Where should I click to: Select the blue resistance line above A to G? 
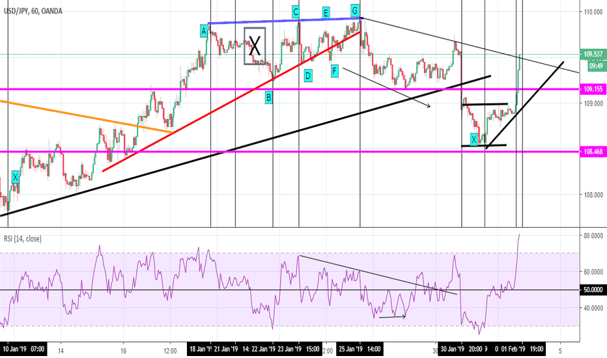pos(285,21)
